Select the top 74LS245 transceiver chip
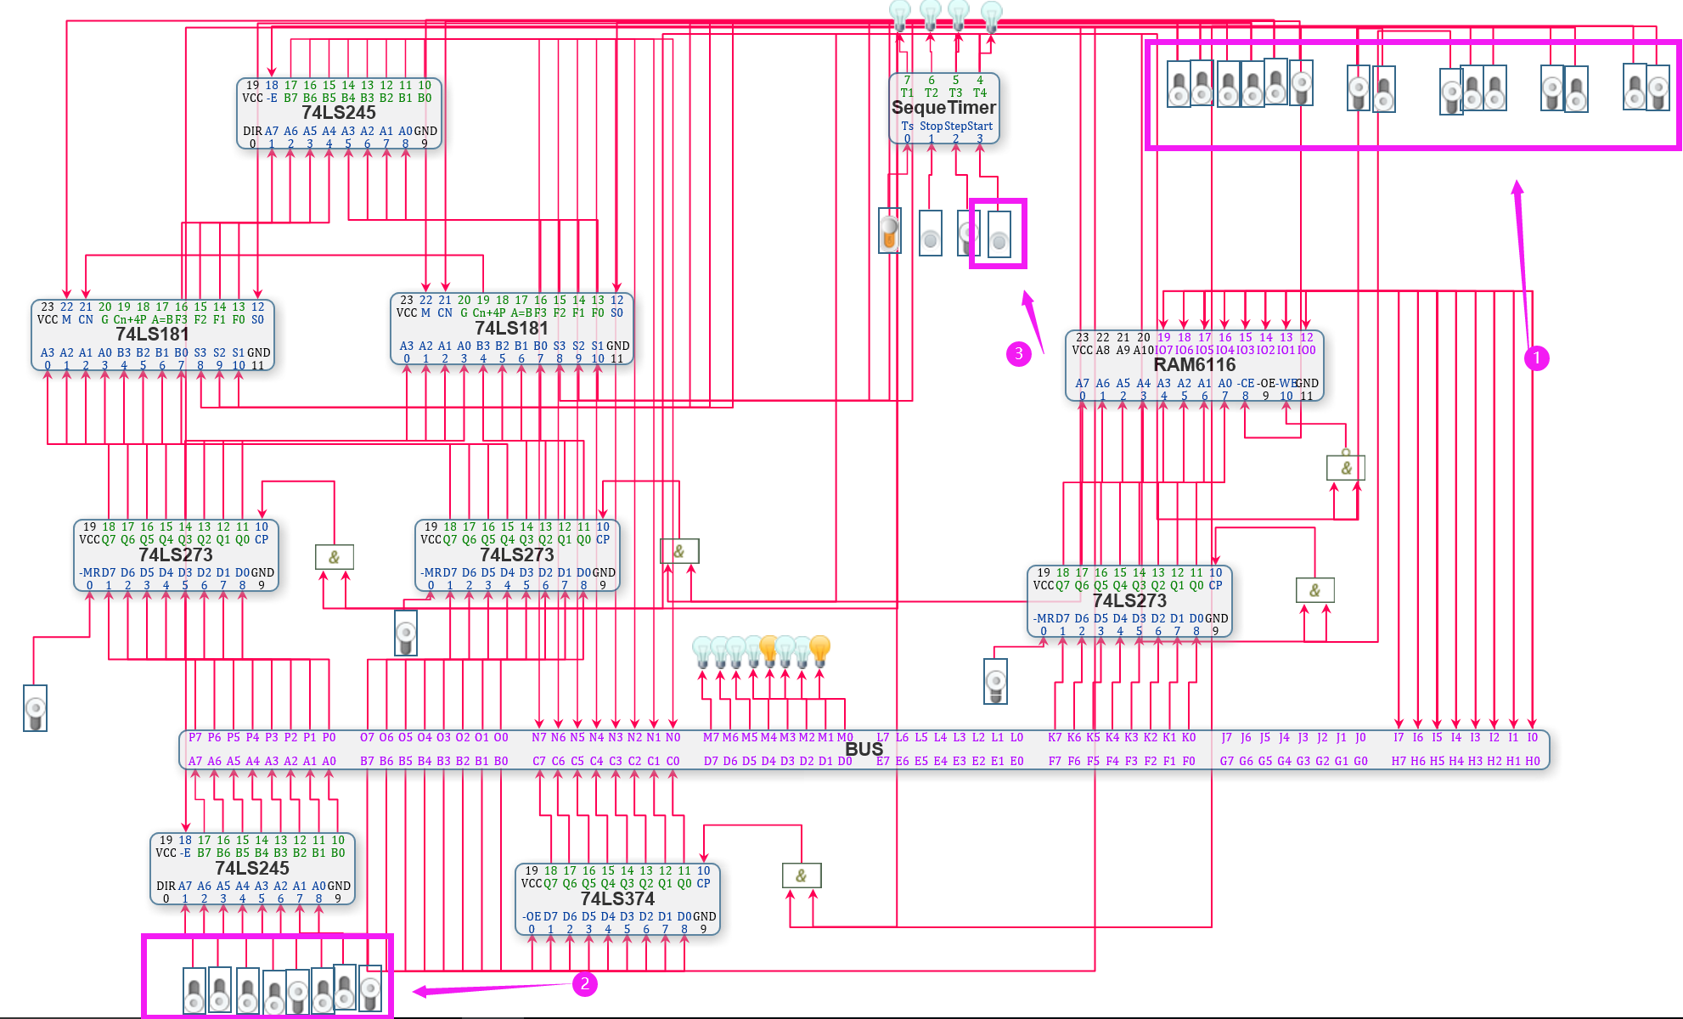1683x1019 pixels. point(338,112)
